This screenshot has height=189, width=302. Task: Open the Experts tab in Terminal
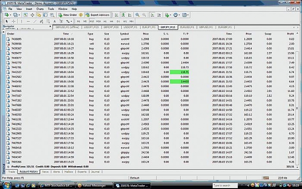[x=82, y=172]
